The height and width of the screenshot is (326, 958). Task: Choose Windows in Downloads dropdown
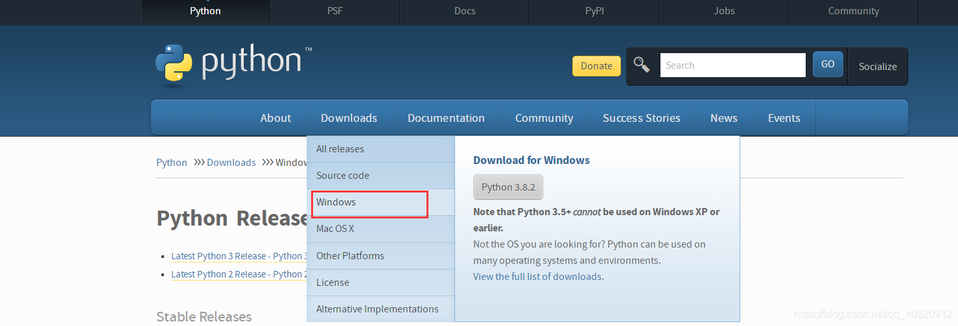point(380,202)
